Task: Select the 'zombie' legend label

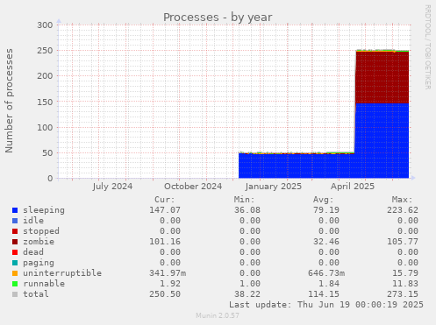Action: coord(39,242)
